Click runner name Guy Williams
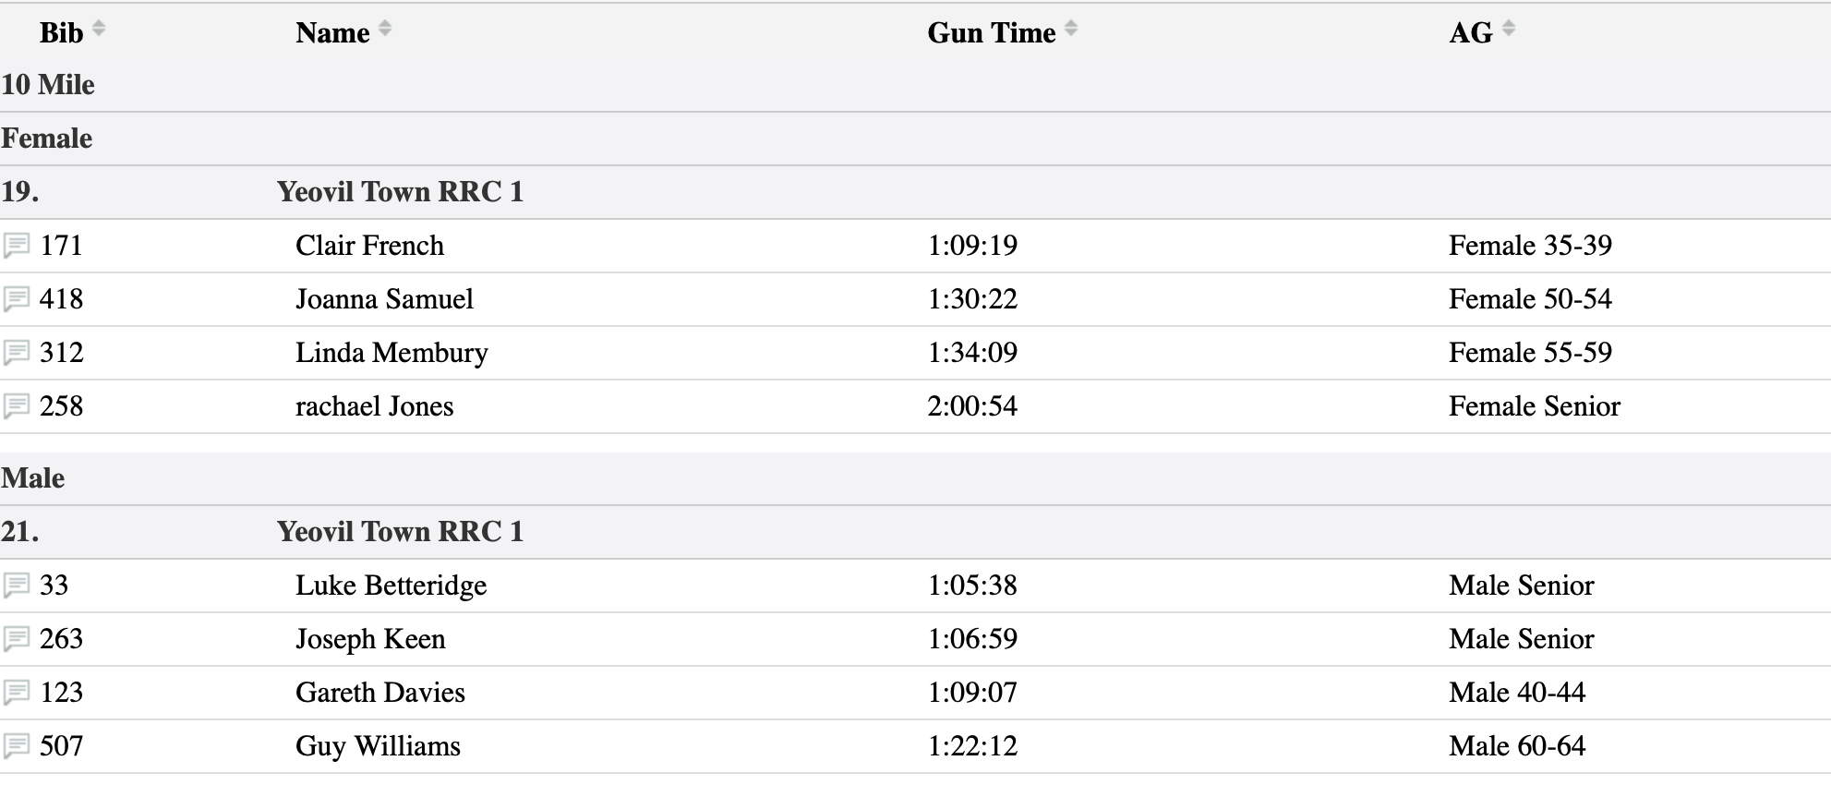 (378, 746)
